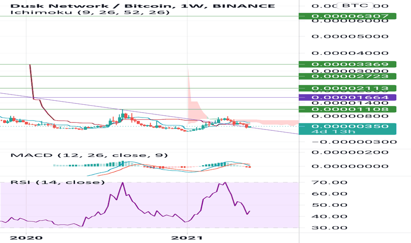Viewport: 411px width, 243px height.
Task: Click the 50.00 RSI scale value
Action: click(330, 205)
